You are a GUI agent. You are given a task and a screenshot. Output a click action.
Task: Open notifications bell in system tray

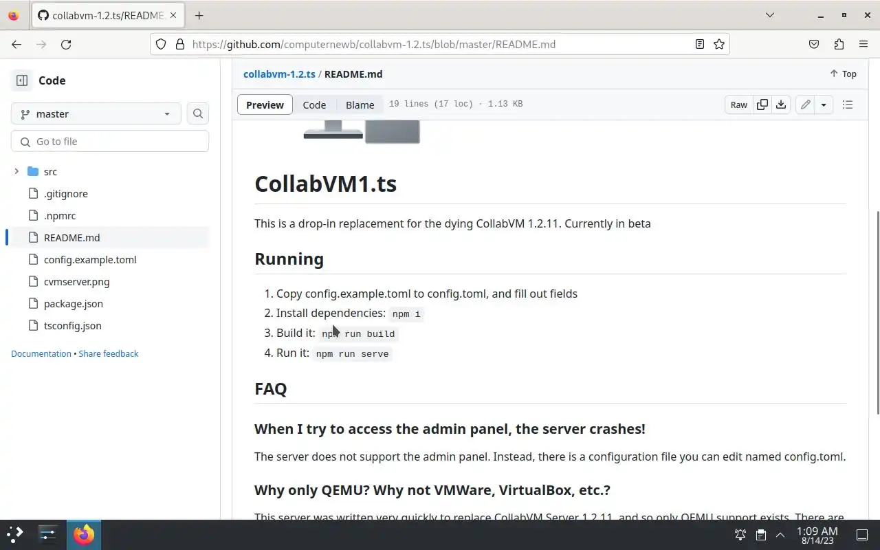(x=740, y=535)
